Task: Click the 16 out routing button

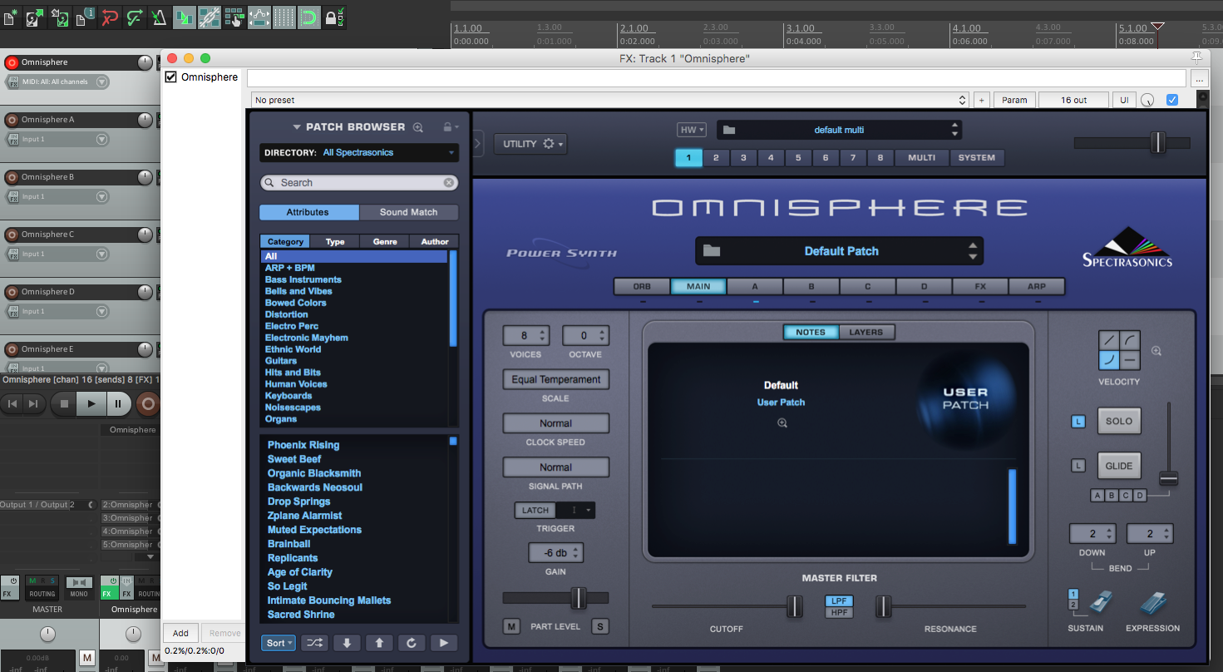Action: 1073,100
